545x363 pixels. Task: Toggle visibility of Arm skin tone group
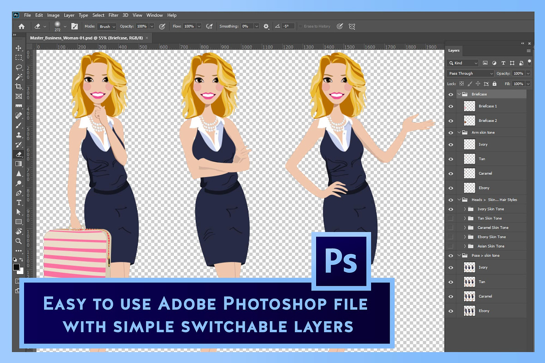[451, 132]
